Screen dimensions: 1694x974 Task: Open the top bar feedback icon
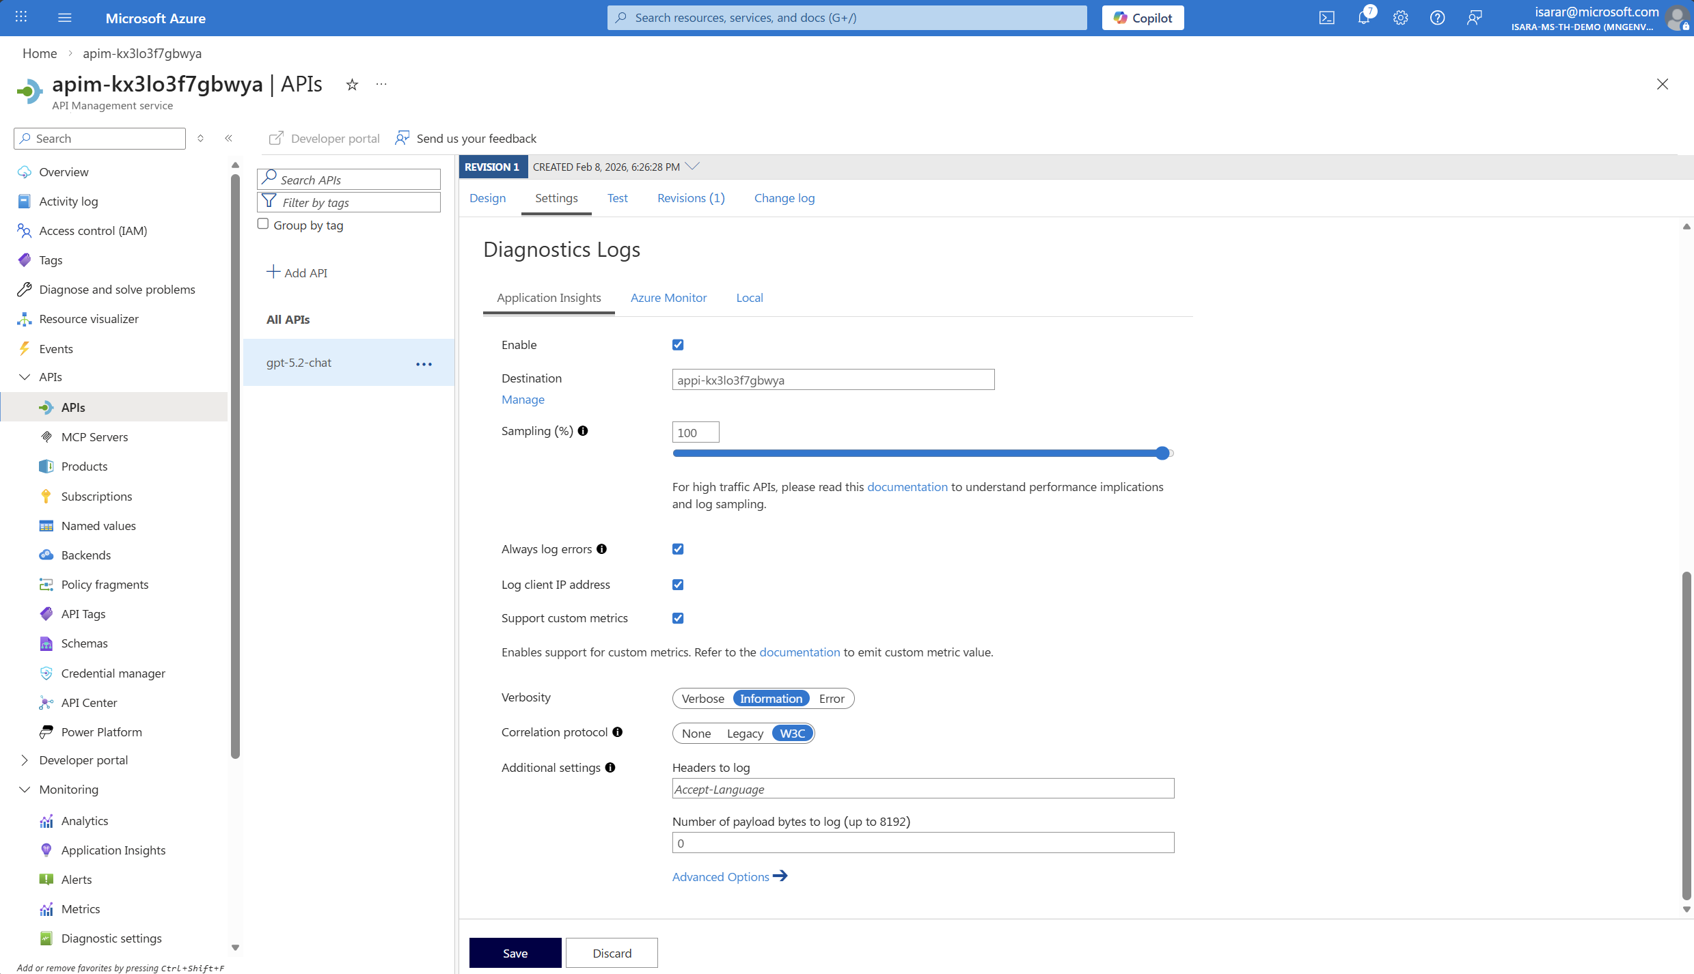pos(1474,18)
